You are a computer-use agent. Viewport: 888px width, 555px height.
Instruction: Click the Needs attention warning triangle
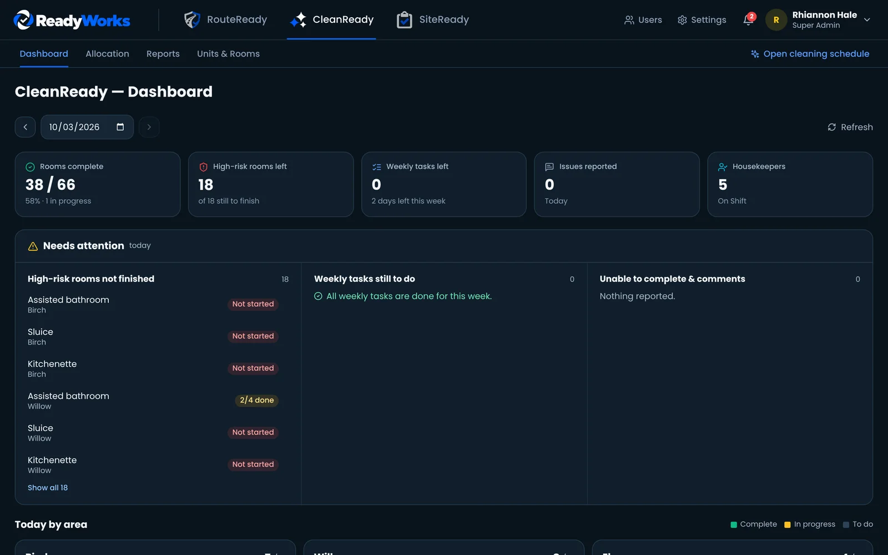pyautogui.click(x=33, y=246)
